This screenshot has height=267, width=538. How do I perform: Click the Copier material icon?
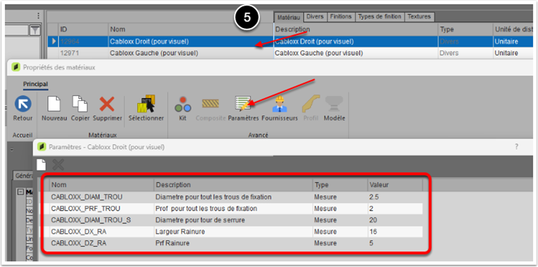[80, 104]
